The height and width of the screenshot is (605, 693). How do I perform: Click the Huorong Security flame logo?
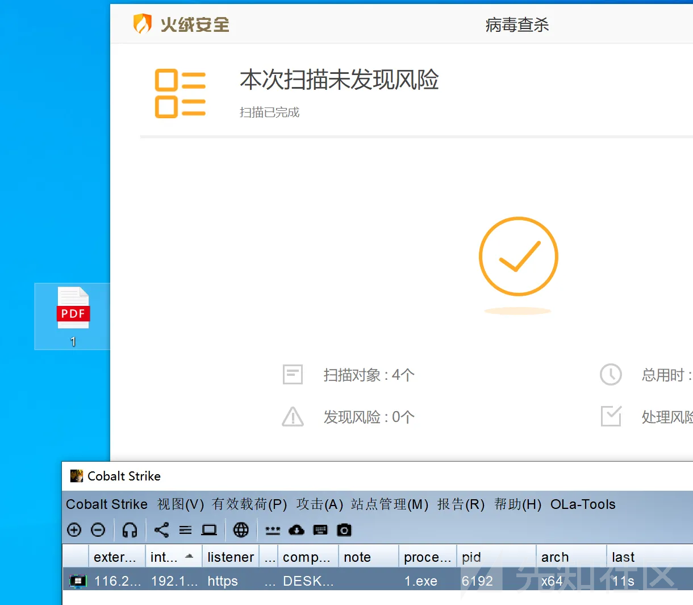[142, 24]
